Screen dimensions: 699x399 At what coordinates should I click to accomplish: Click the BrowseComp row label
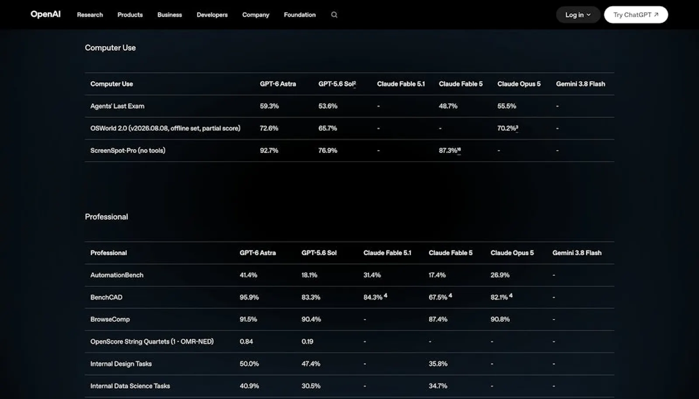pyautogui.click(x=110, y=319)
